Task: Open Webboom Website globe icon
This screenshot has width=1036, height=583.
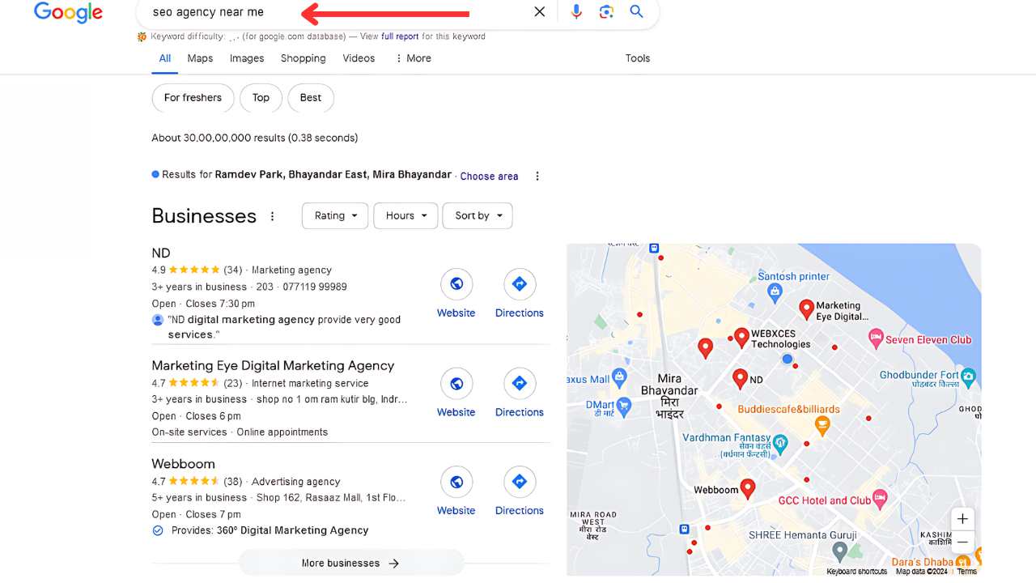Action: (x=456, y=482)
